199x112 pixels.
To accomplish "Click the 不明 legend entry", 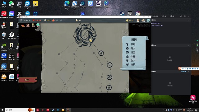I will [x=131, y=44].
